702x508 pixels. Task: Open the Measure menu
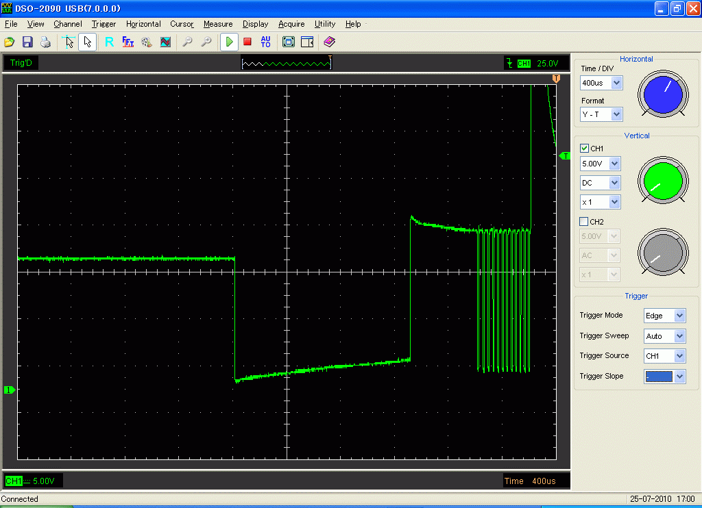click(x=218, y=24)
